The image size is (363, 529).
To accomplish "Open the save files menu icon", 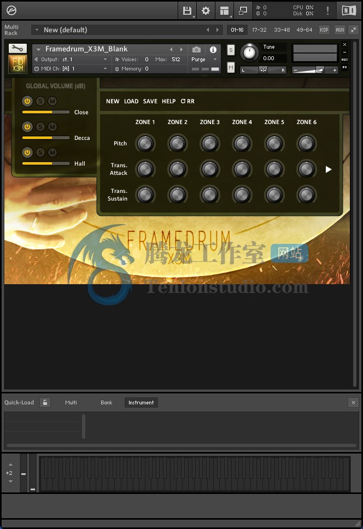I will point(187,11).
